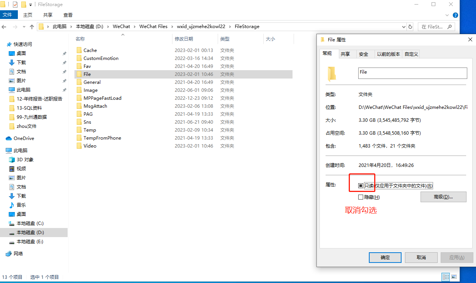Viewport: 476px width, 283px height.
Task: Check the 隐藏 hidden checkbox
Action: (x=361, y=197)
